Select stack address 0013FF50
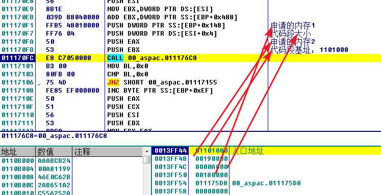Viewport: 381px width, 195px height. click(171, 175)
